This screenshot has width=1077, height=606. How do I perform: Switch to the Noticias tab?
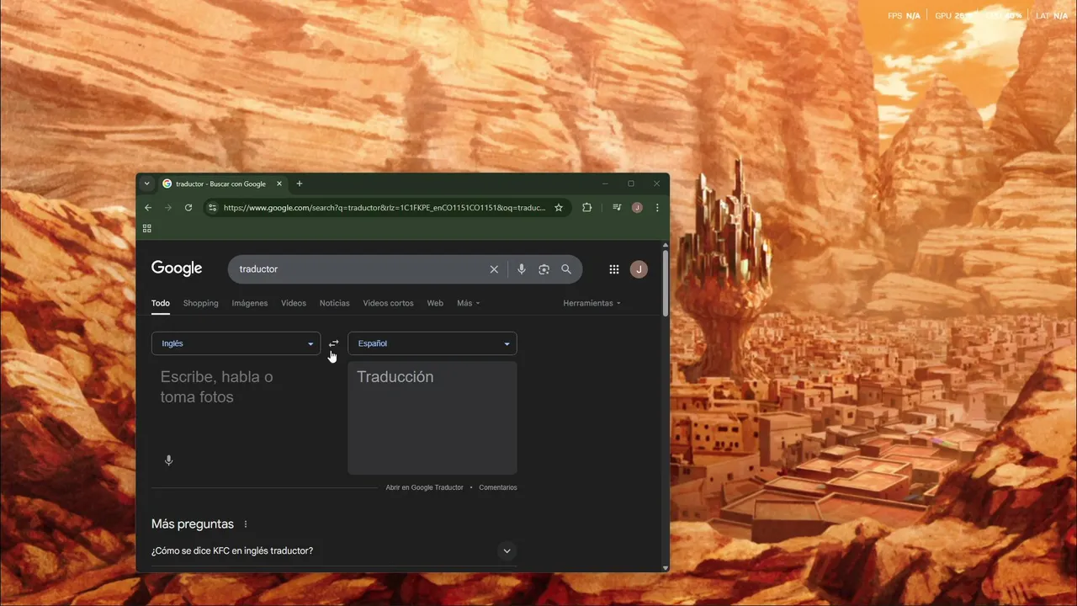(x=335, y=303)
